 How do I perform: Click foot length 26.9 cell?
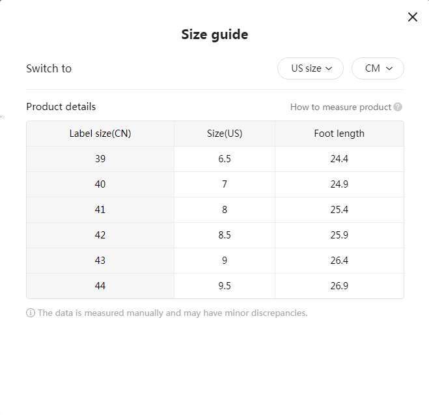coord(339,286)
